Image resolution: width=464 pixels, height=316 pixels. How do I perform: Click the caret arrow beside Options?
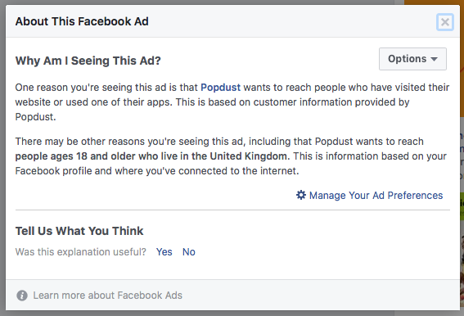click(434, 59)
